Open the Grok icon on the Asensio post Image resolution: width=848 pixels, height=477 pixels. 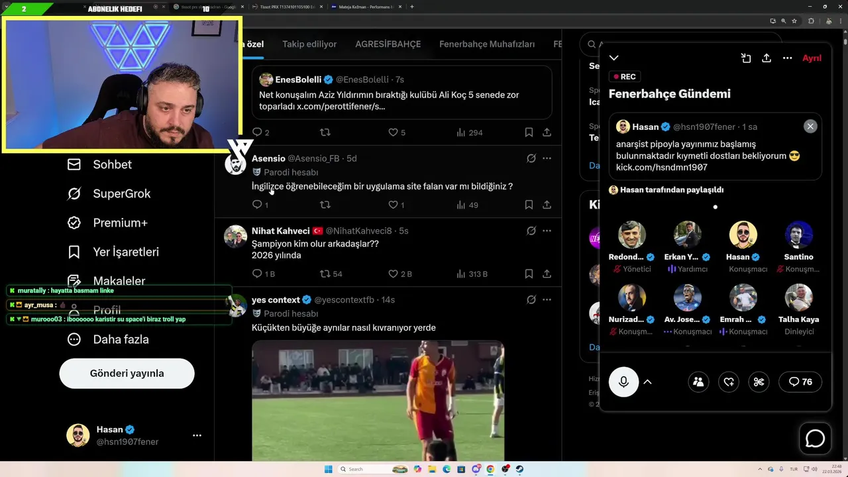[x=531, y=158]
